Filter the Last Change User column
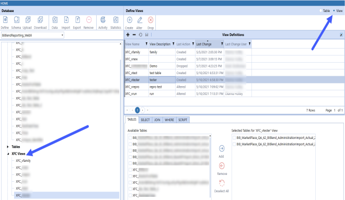This screenshot has height=200, width=345. pyautogui.click(x=249, y=44)
